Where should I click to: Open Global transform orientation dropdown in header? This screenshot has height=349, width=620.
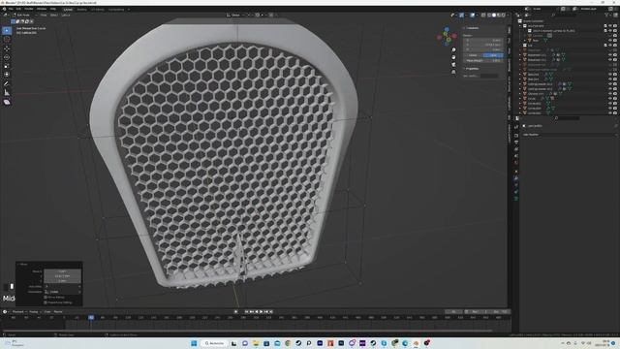pyautogui.click(x=235, y=16)
